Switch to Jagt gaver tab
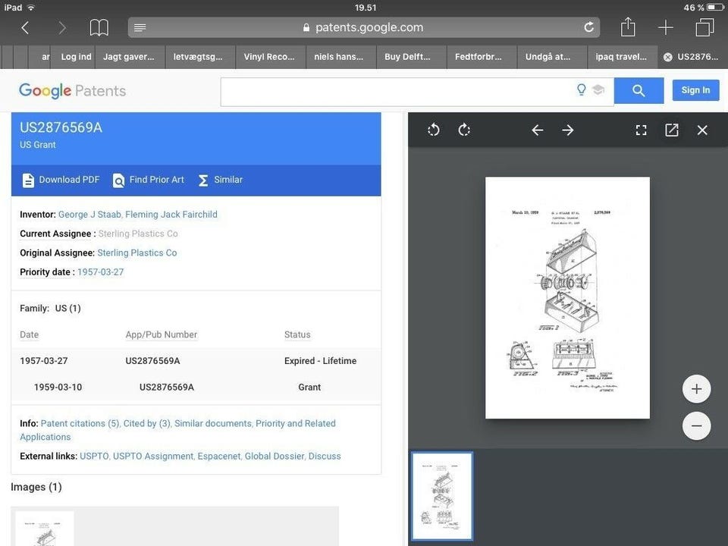 (x=130, y=57)
